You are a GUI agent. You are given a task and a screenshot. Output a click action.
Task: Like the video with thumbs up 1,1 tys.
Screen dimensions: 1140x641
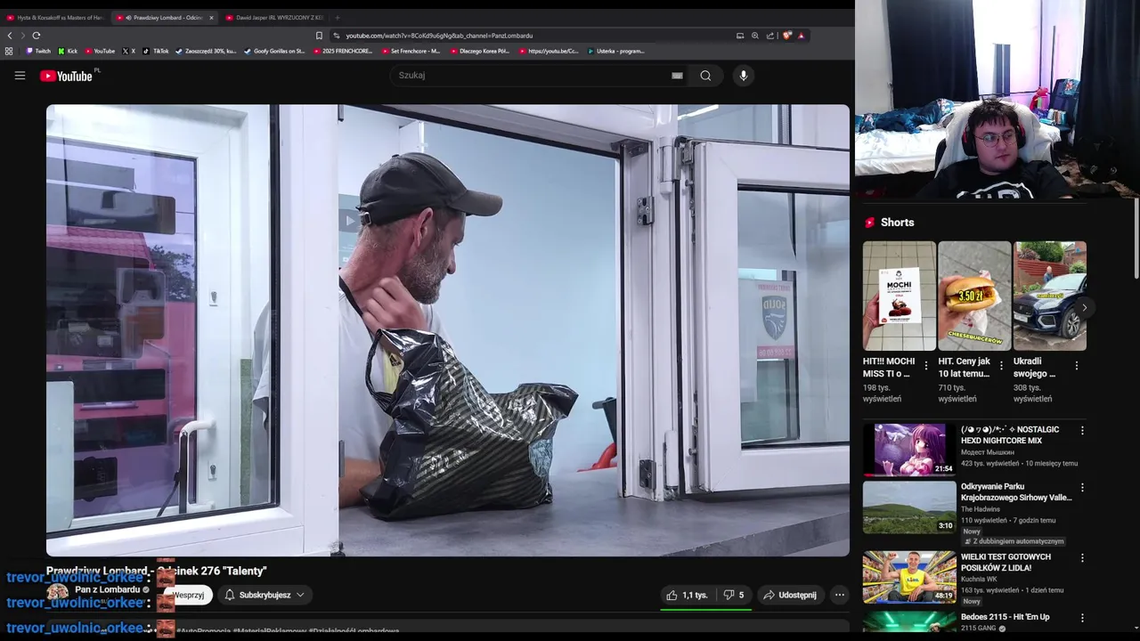687,595
